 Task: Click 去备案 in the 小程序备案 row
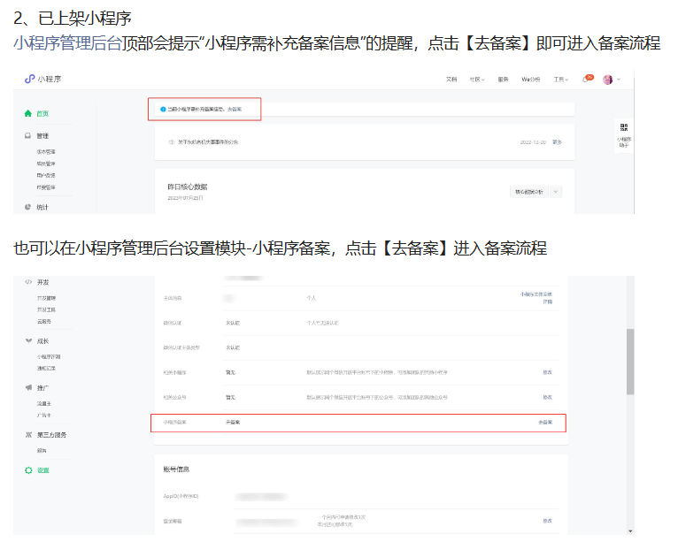tap(545, 423)
